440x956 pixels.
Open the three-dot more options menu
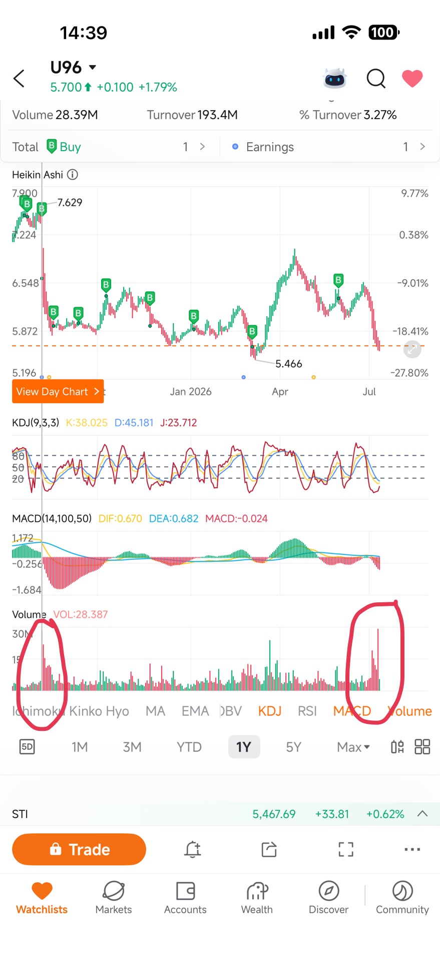(412, 849)
